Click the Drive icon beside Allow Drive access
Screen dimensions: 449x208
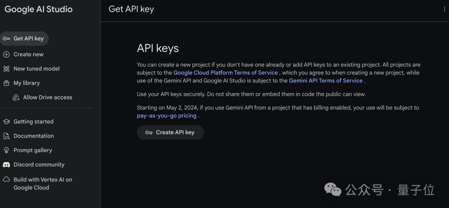(x=16, y=98)
